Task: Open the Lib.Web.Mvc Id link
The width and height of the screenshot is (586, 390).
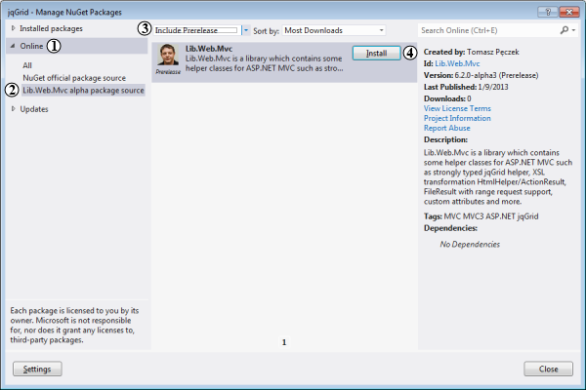Action: [x=457, y=63]
